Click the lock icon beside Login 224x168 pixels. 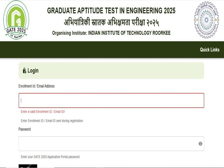click(x=24, y=71)
